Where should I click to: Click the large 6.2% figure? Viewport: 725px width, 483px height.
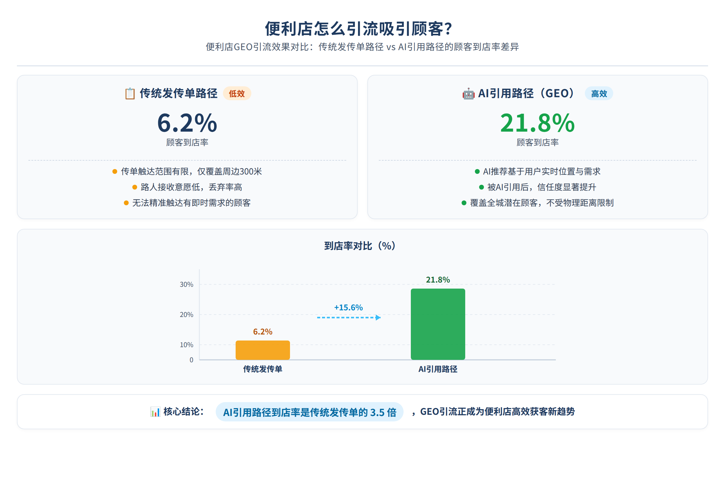coord(187,123)
